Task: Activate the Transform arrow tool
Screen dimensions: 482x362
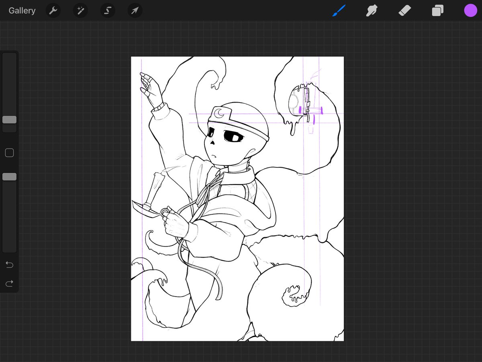Action: coord(135,10)
